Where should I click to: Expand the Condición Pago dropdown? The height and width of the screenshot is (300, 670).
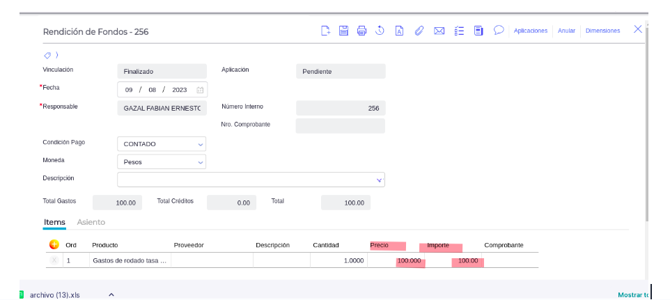coord(201,144)
